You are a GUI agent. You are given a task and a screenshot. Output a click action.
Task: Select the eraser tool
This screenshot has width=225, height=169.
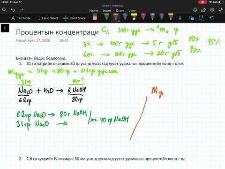95,17
